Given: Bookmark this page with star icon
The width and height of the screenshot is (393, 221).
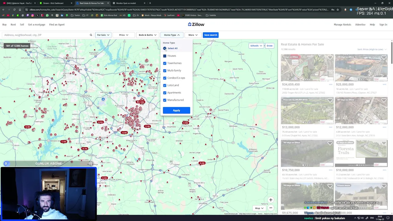Looking at the screenshot, I should (x=338, y=10).
